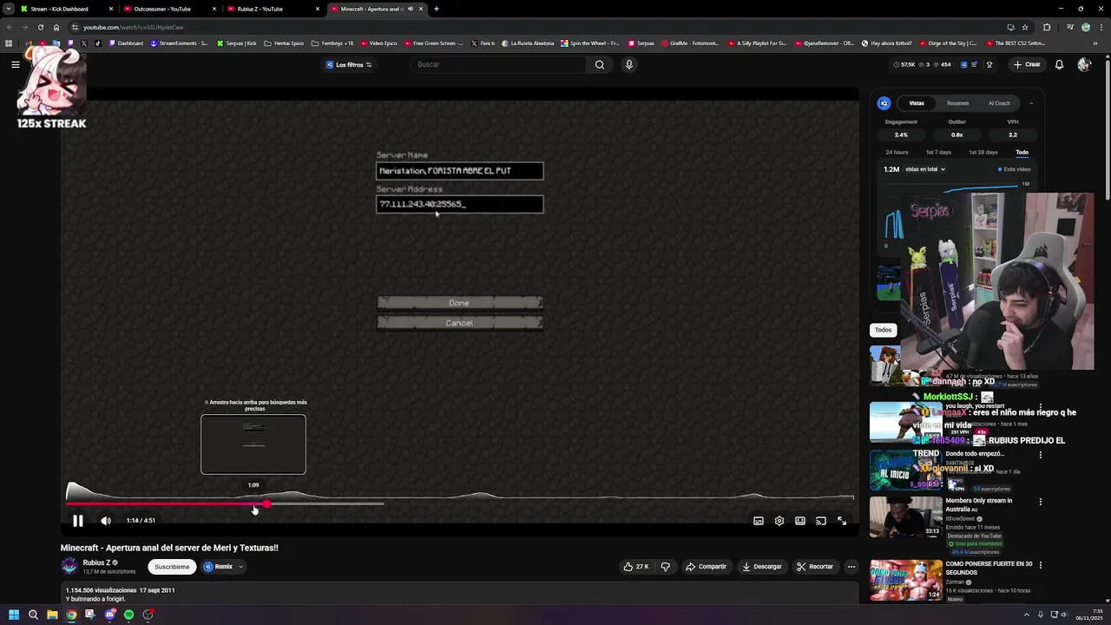Switch to Resumen tab in stats panel
The height and width of the screenshot is (625, 1111).
[x=957, y=103]
